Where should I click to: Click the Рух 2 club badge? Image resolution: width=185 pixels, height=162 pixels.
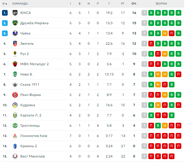[15, 54]
